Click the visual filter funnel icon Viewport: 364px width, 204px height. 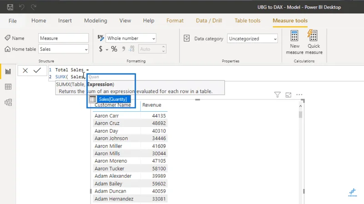277,95
